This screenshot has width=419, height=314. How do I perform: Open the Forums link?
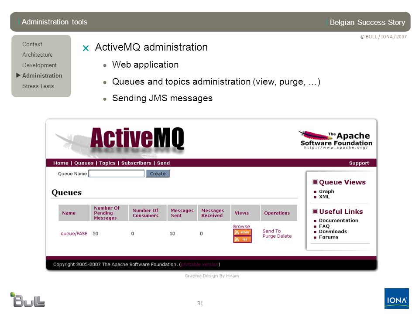click(x=329, y=237)
